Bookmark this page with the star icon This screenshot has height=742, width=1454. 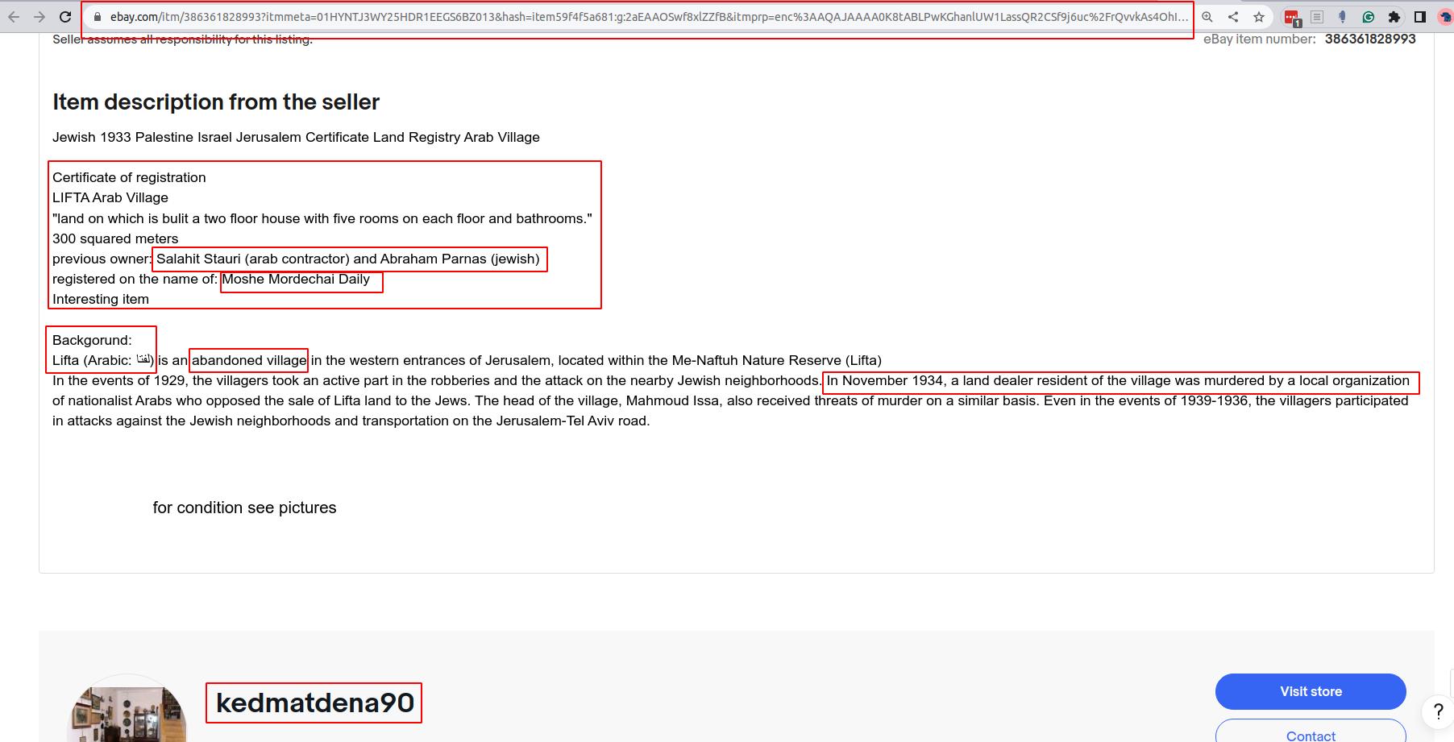pyautogui.click(x=1259, y=17)
